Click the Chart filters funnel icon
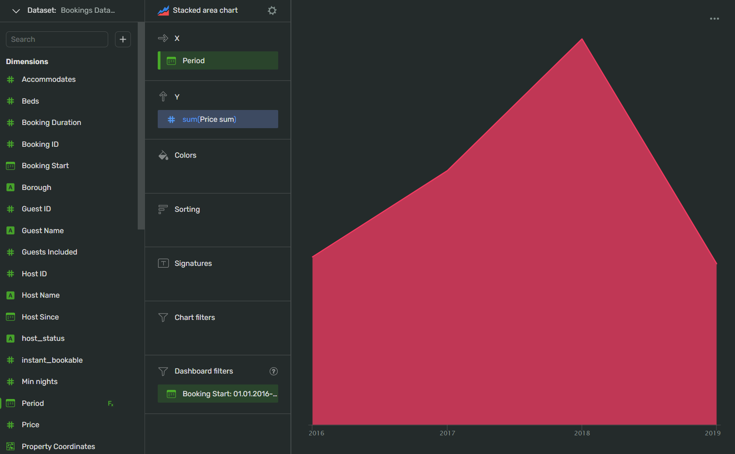Viewport: 735px width, 454px height. click(163, 317)
